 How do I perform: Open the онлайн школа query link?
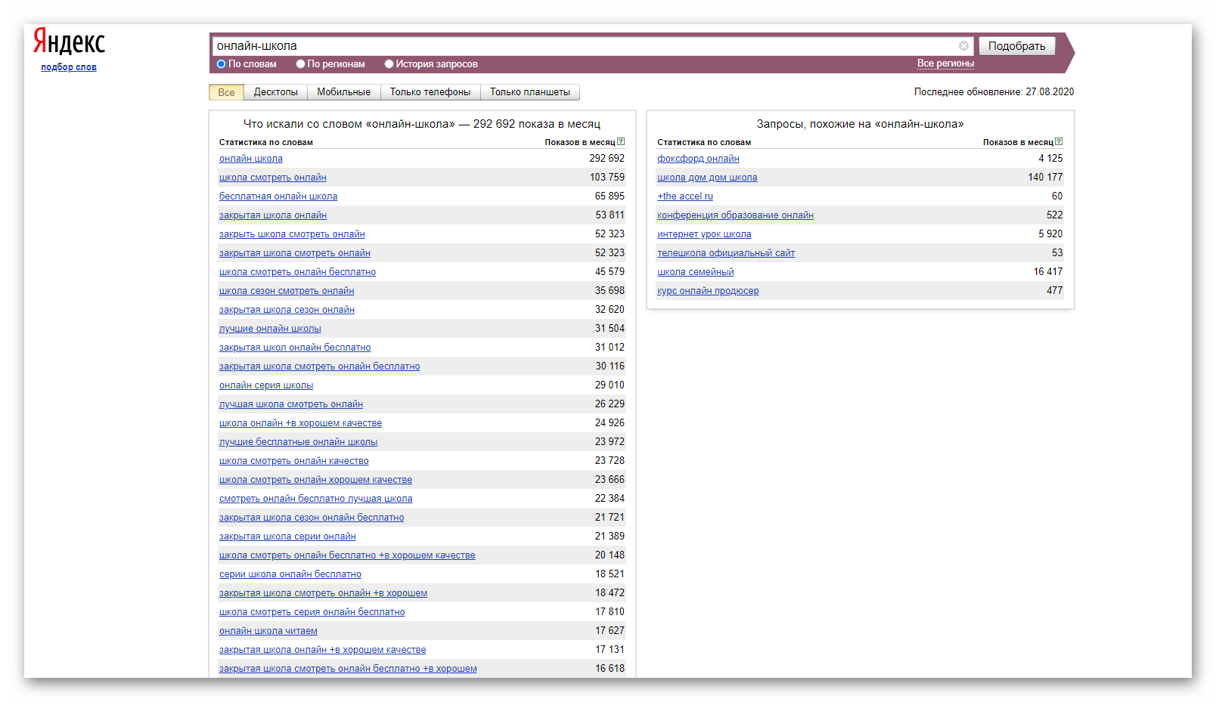(x=251, y=159)
